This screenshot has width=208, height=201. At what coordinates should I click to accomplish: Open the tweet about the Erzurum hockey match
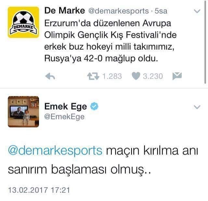click(x=110, y=41)
